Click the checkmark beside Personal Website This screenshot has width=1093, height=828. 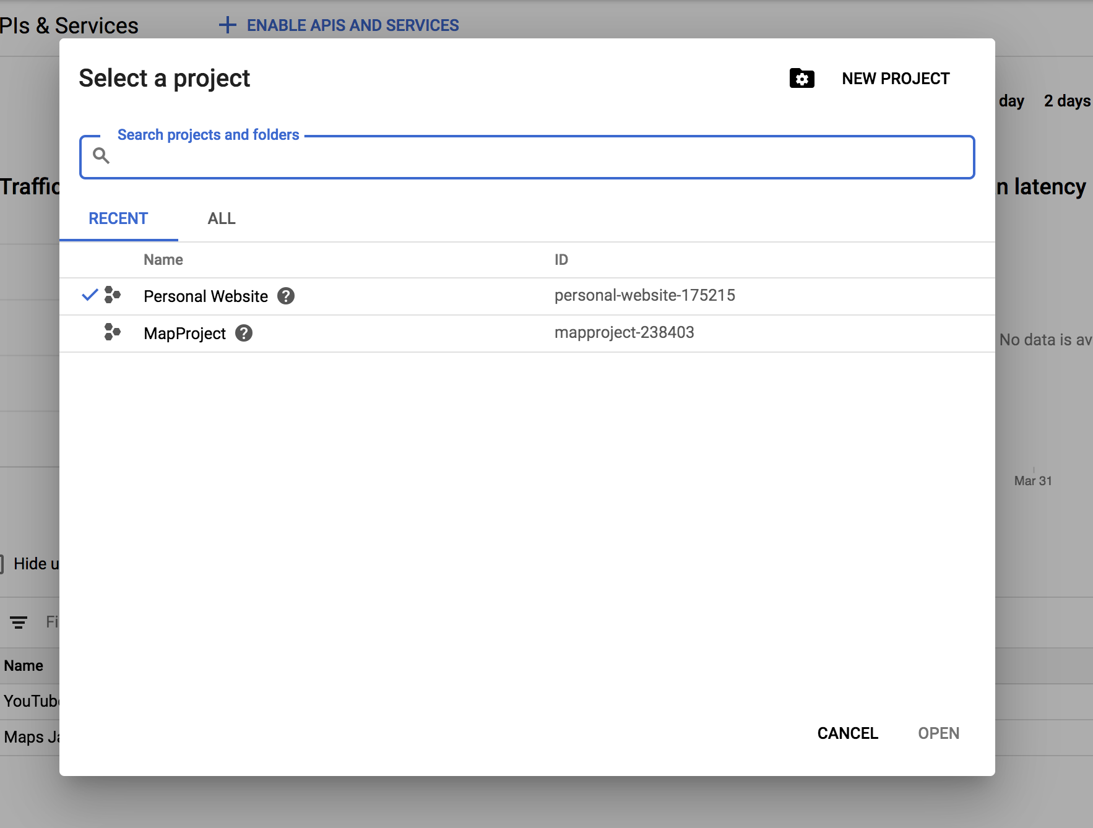[90, 295]
